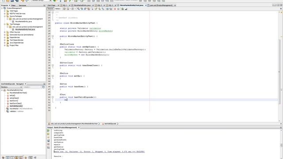Select tearDownClass() in Navigator
This screenshot has width=283, height=159.
pos(15,103)
